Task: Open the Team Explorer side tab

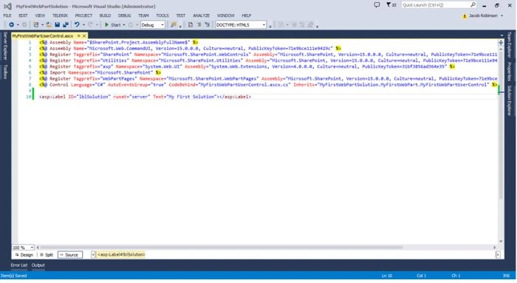Action: tap(509, 45)
